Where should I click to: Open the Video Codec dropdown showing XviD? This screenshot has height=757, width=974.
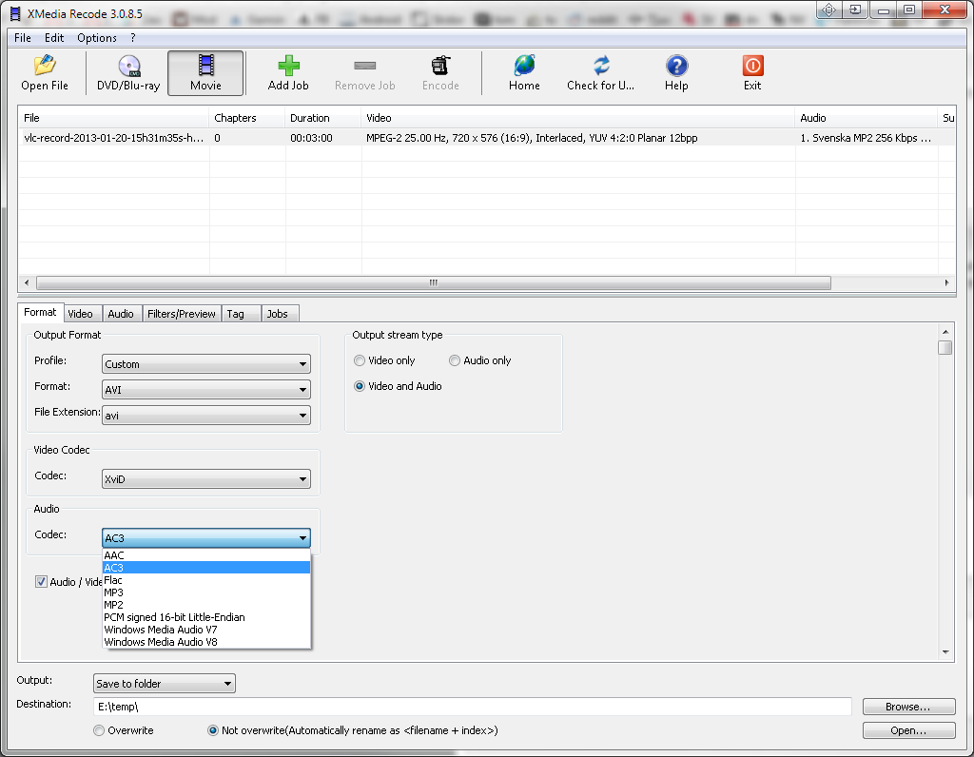[206, 478]
